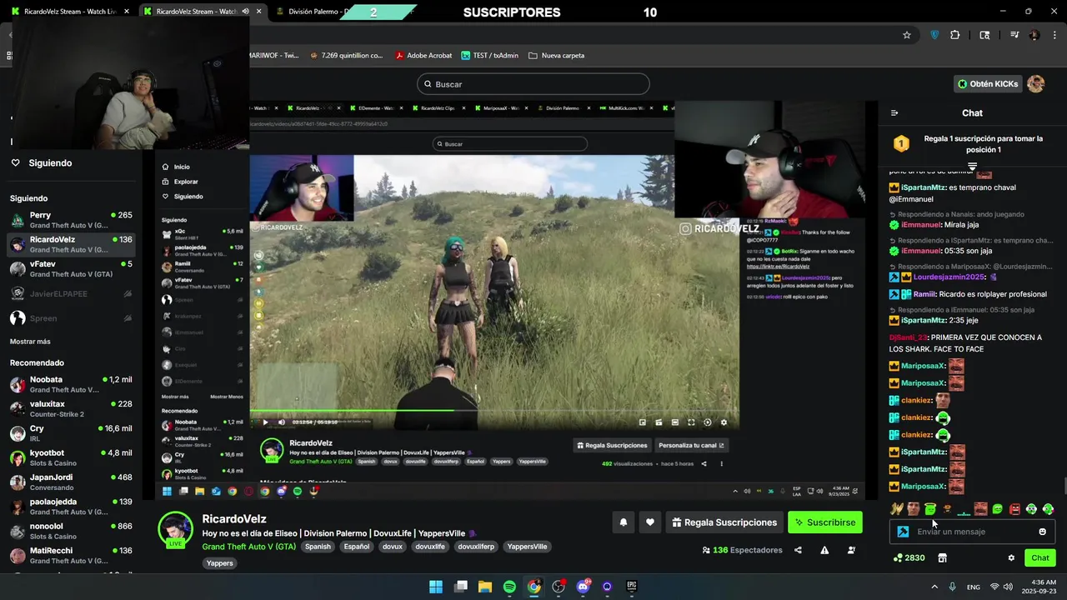Image resolution: width=1067 pixels, height=600 pixels.
Task: Mute the RicardoVelz Stream browser tab
Action: tap(245, 12)
